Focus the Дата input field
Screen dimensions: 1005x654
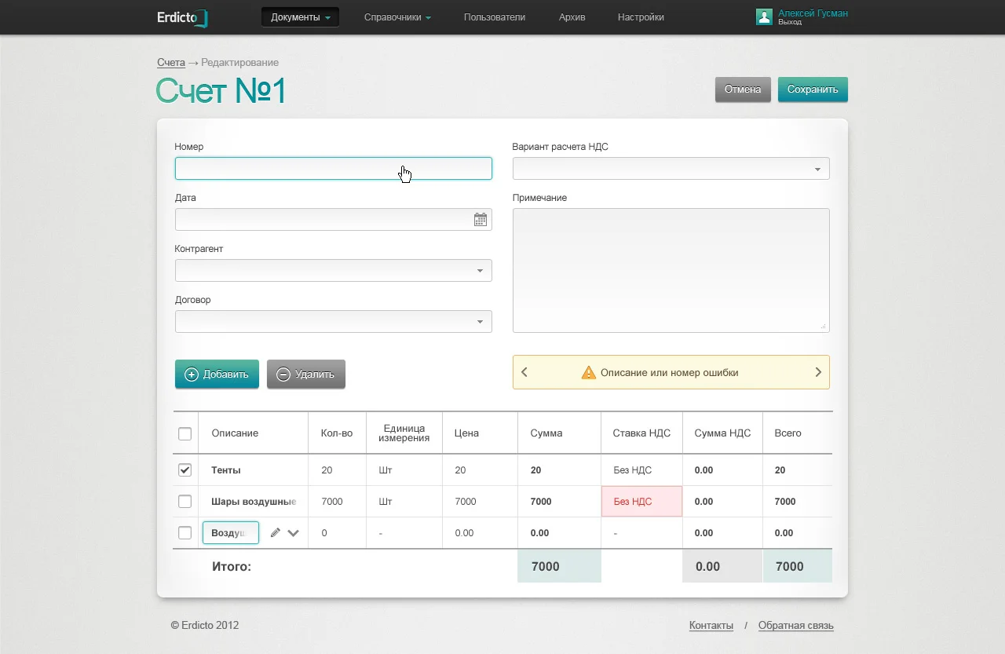334,220
